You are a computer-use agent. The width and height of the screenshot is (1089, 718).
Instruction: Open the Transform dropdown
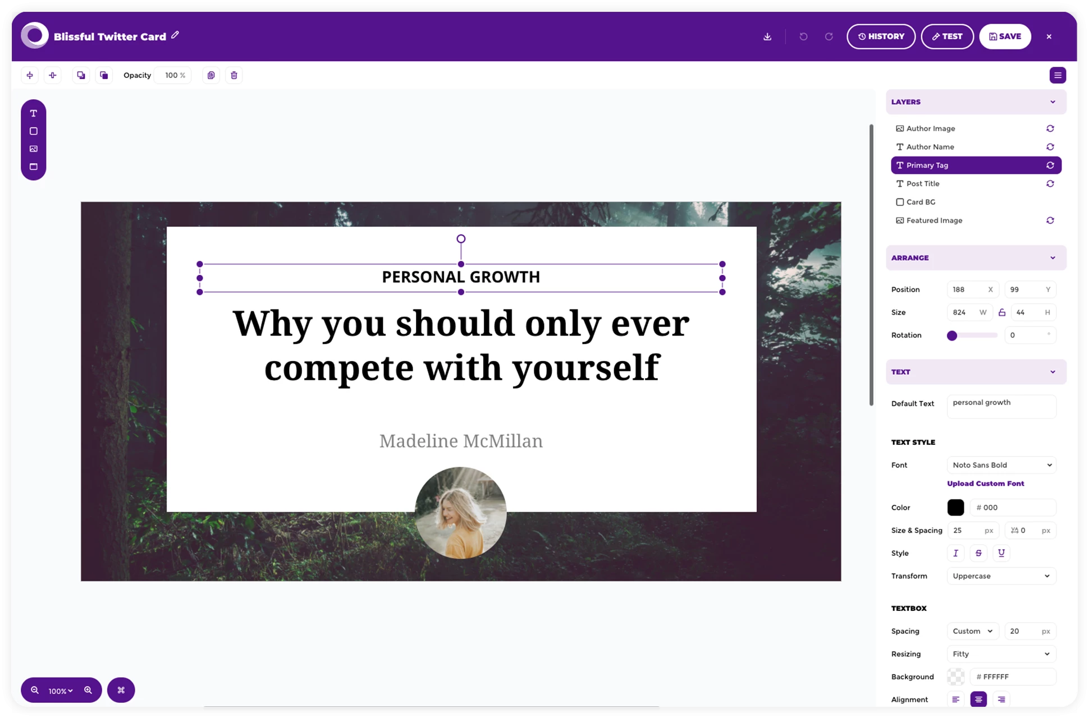[1001, 576]
